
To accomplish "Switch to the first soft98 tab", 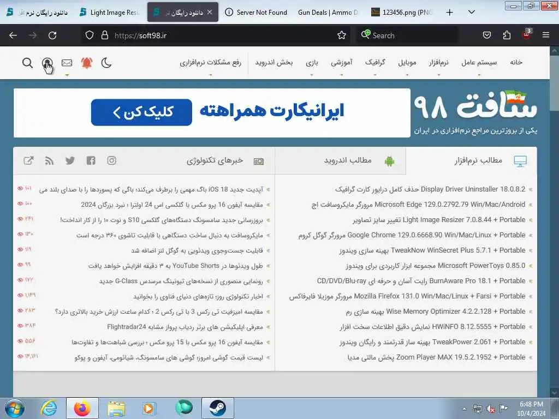I will pyautogui.click(x=37, y=13).
